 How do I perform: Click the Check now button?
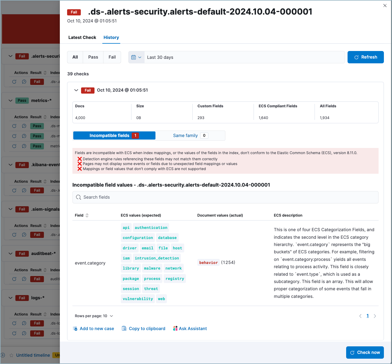[x=365, y=353]
